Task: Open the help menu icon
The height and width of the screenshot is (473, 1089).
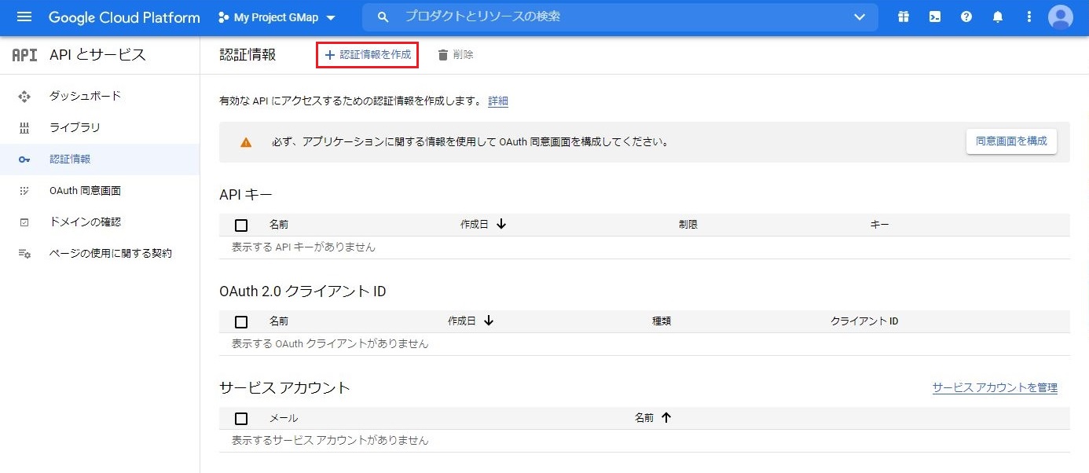Action: click(966, 16)
